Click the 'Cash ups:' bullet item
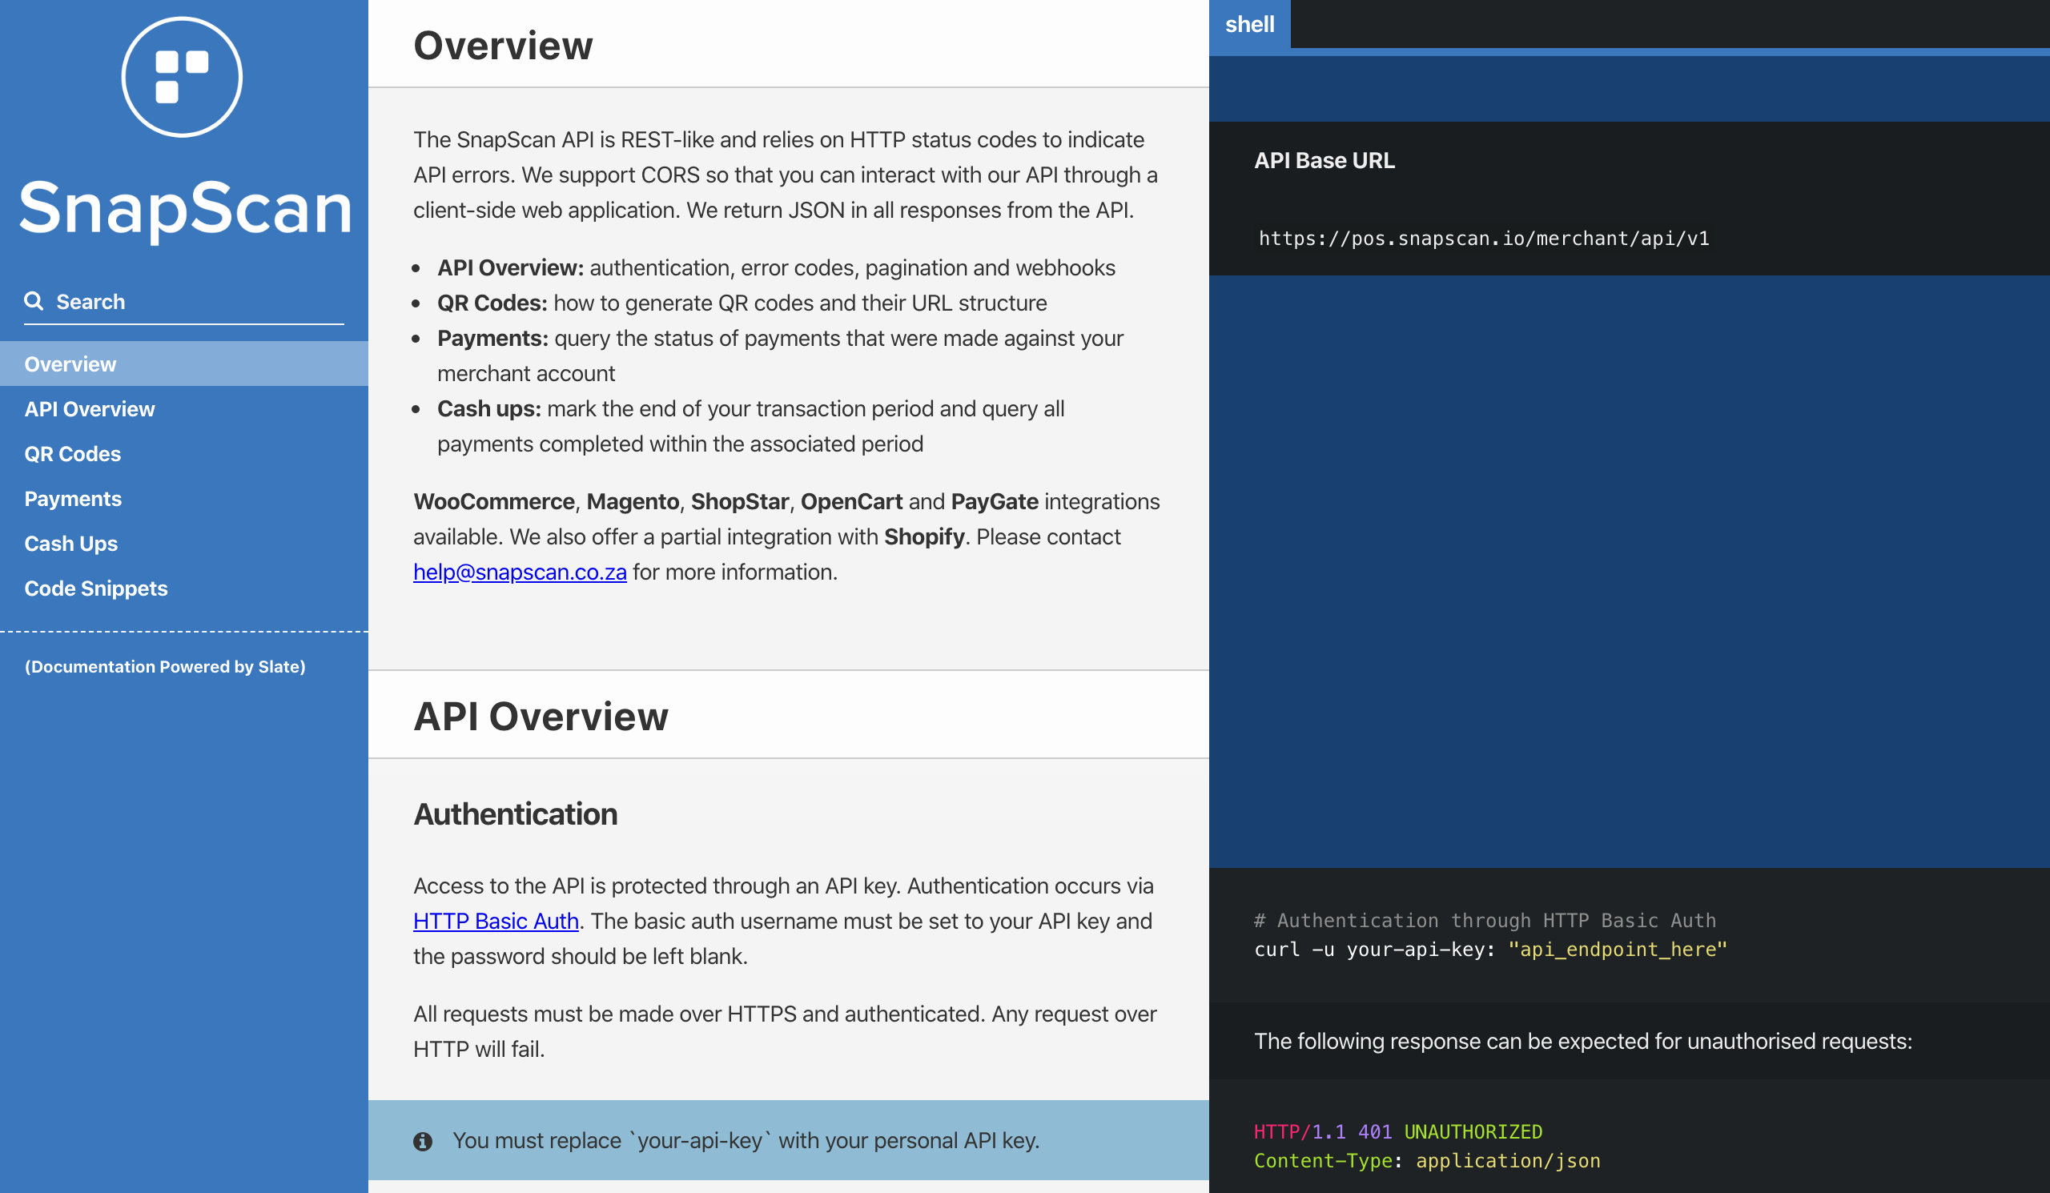 [751, 426]
